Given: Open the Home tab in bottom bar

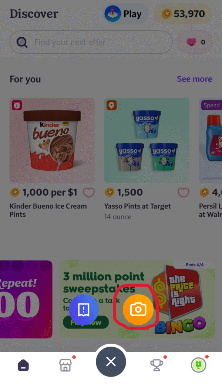Looking at the screenshot, I should (x=23, y=365).
